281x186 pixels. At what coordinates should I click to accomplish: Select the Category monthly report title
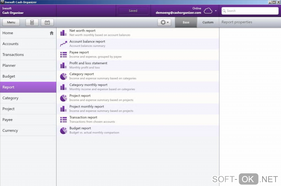click(x=88, y=85)
